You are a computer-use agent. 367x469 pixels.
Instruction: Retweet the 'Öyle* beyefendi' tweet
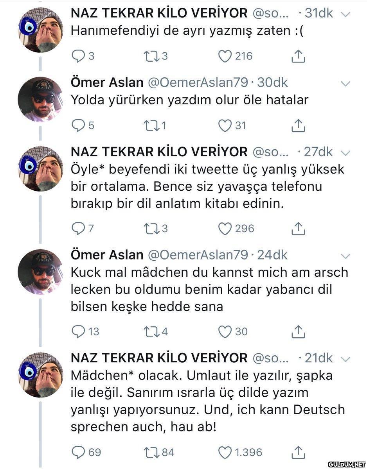click(149, 229)
